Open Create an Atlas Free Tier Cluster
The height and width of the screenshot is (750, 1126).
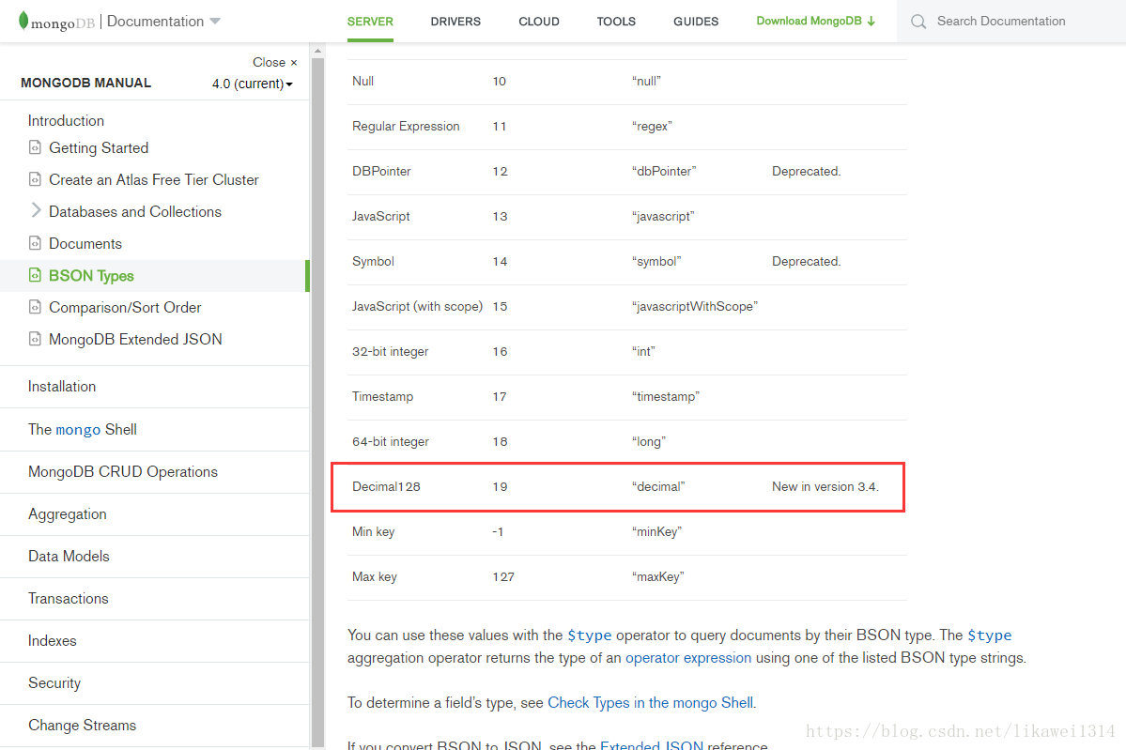pos(154,180)
